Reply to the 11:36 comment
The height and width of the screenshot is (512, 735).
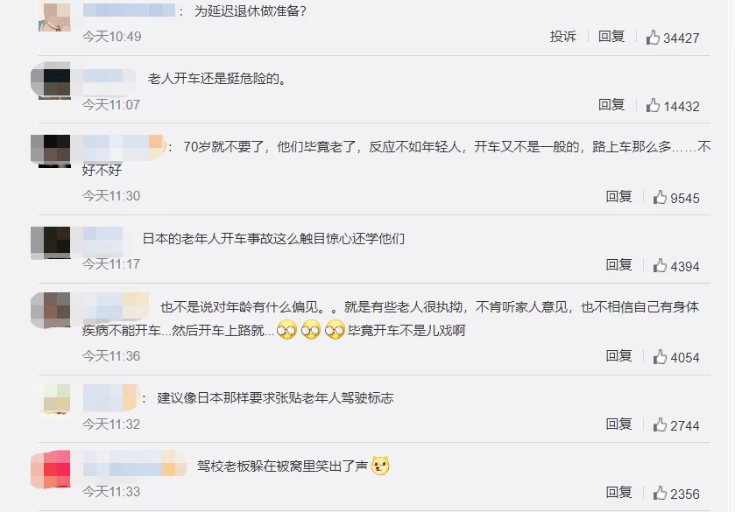(618, 356)
